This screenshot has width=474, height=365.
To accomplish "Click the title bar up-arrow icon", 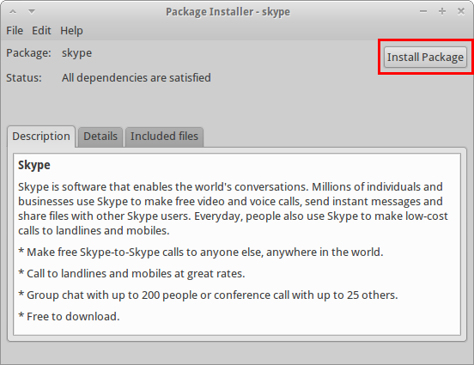I will click(x=13, y=12).
